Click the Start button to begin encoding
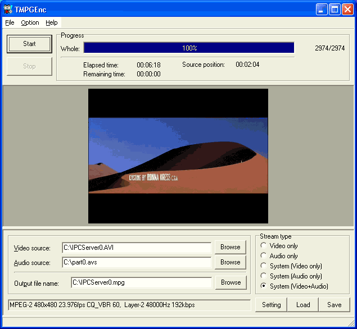The width and height of the screenshot is (357, 329). coord(29,44)
